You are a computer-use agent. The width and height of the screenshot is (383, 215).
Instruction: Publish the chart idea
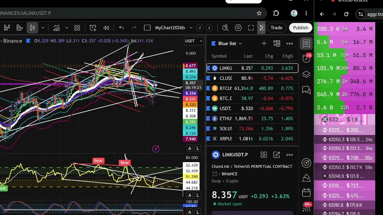coord(300,28)
